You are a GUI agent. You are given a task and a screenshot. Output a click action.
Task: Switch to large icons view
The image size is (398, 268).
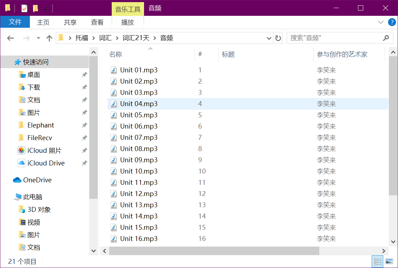(389, 261)
